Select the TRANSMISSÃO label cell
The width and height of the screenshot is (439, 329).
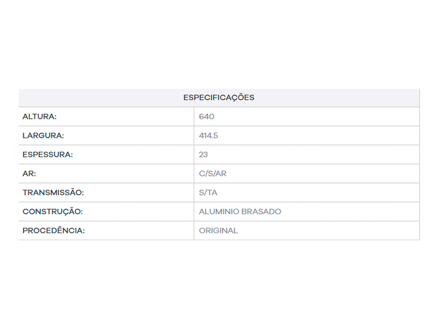coord(53,193)
